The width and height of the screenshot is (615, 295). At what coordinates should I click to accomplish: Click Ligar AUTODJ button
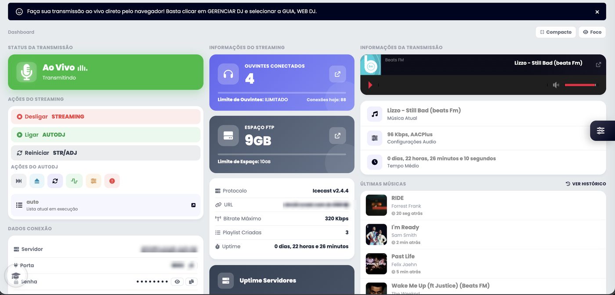click(x=106, y=135)
